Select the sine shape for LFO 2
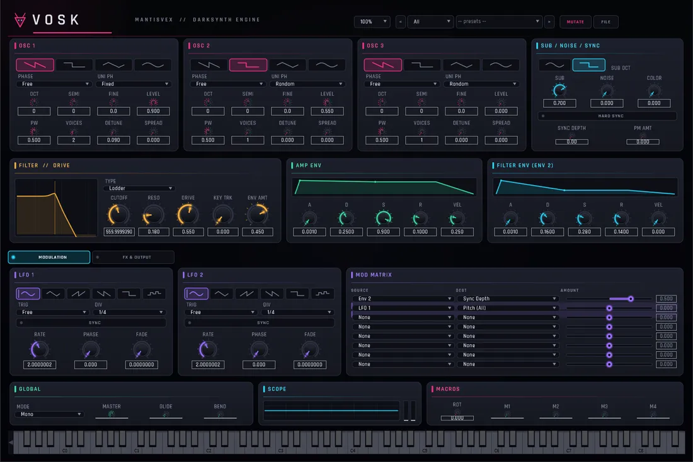The image size is (693, 462). click(196, 294)
